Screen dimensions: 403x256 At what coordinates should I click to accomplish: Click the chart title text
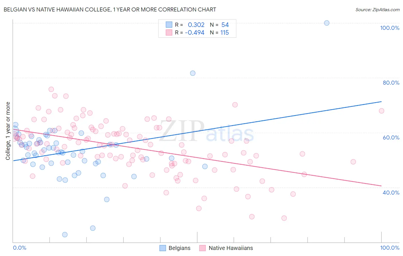110,9
